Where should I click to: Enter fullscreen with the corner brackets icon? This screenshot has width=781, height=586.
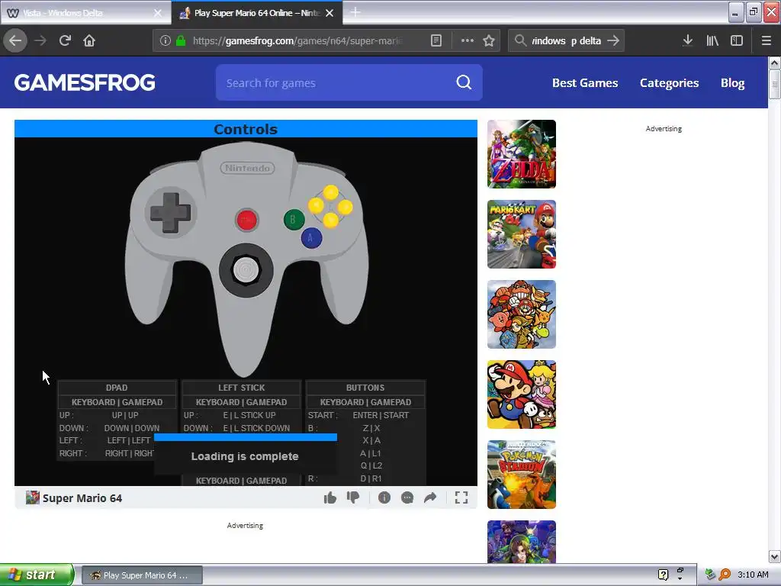pos(461,497)
